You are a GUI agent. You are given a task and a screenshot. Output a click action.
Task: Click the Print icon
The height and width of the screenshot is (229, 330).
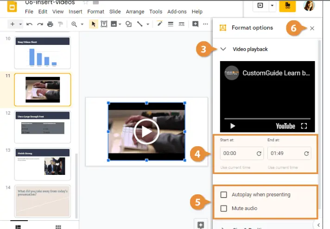click(x=50, y=24)
